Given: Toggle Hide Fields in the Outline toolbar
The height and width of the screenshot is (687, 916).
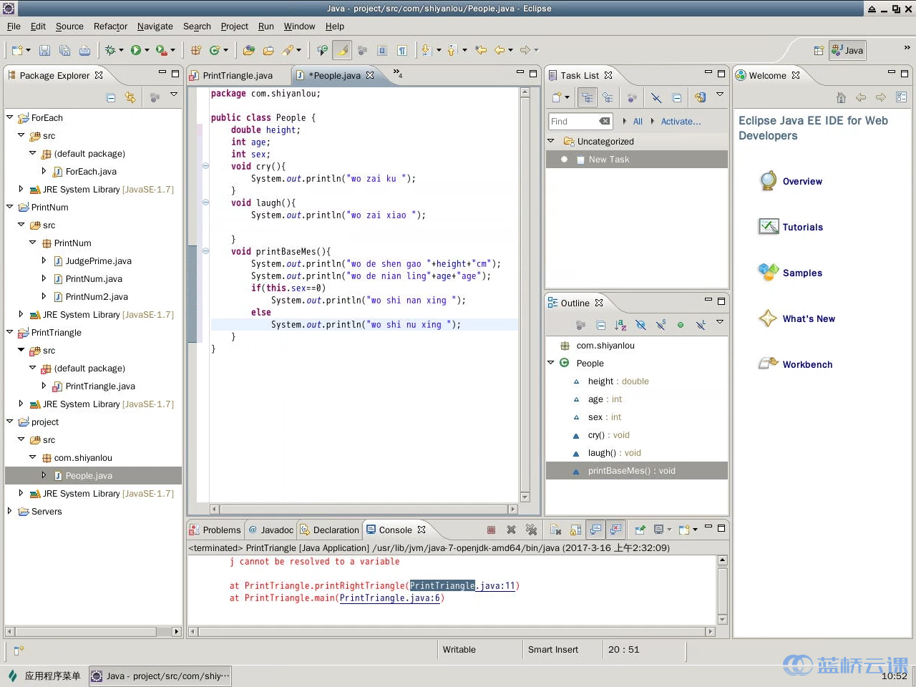Looking at the screenshot, I should [x=640, y=325].
